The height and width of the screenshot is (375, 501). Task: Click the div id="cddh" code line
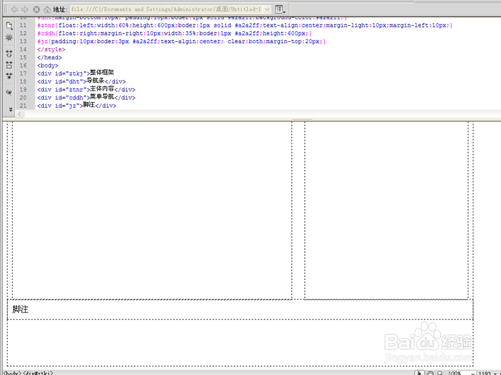click(x=86, y=97)
